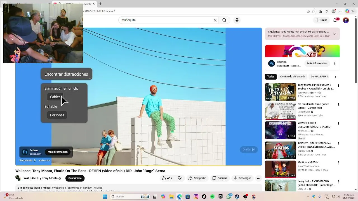
Task: Open options menu for No Pierdan Su Time video
Action: click(338, 105)
